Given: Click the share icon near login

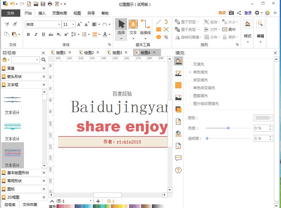Looking at the screenshot, I should click(x=239, y=13).
